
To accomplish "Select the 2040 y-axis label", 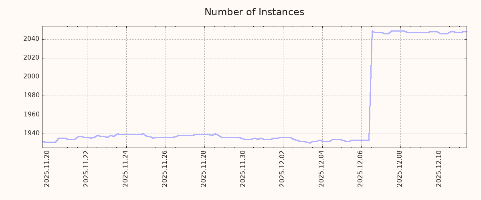I will click(x=31, y=39).
